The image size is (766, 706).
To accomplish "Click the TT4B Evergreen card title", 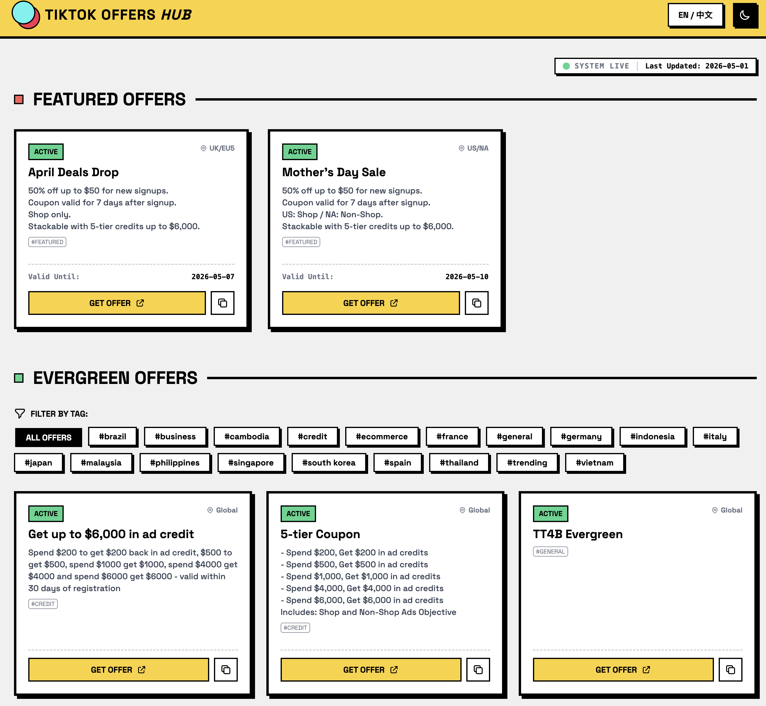I will click(578, 534).
